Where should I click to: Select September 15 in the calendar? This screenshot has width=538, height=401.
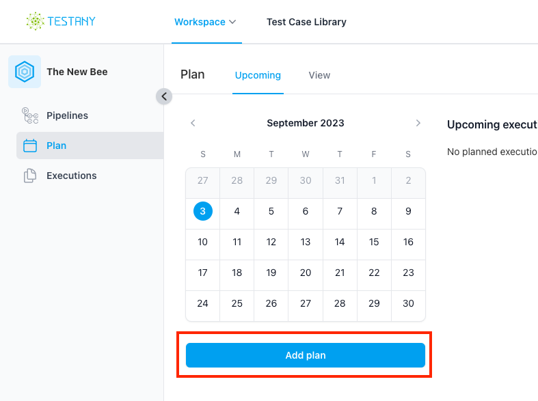pyautogui.click(x=374, y=242)
